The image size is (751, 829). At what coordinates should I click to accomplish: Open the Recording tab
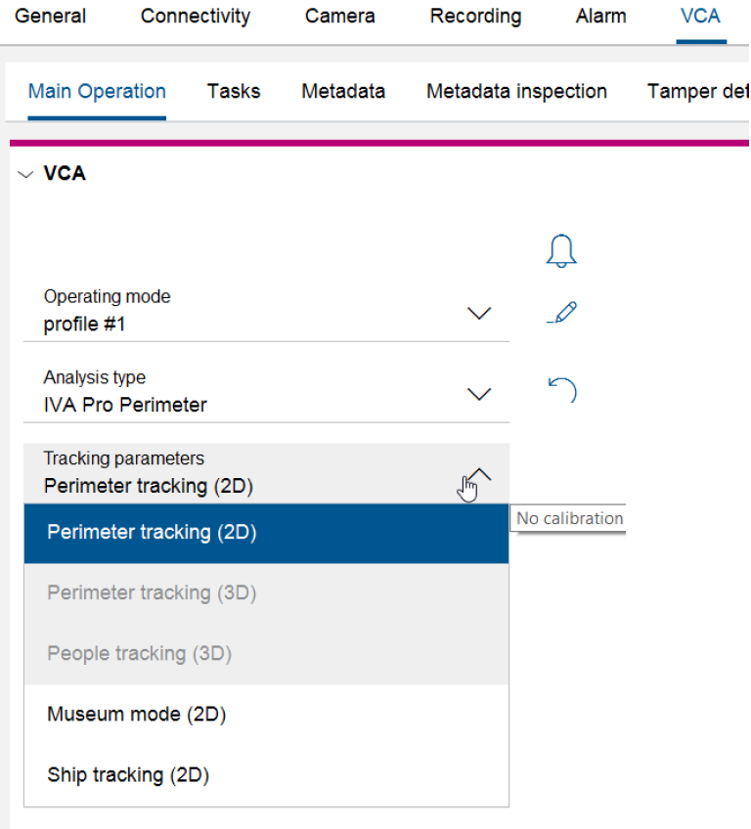(x=475, y=17)
